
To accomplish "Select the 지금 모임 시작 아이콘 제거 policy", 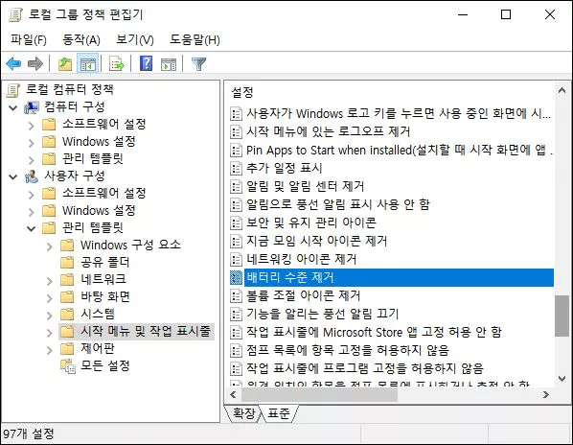I will 316,241.
